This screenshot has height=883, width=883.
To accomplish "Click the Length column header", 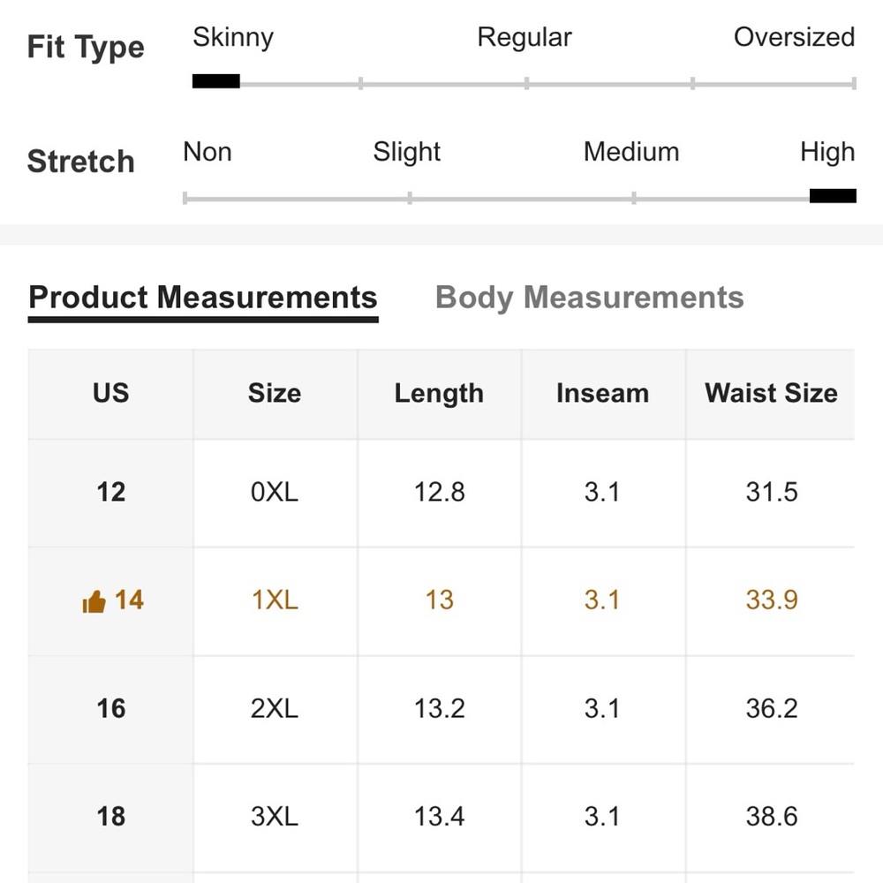I will 439,393.
